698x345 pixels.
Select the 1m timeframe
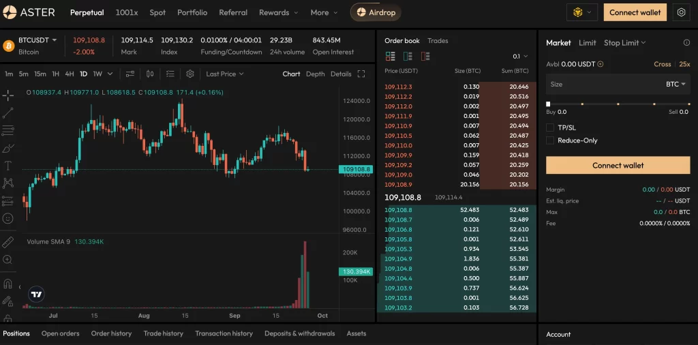[9, 74]
